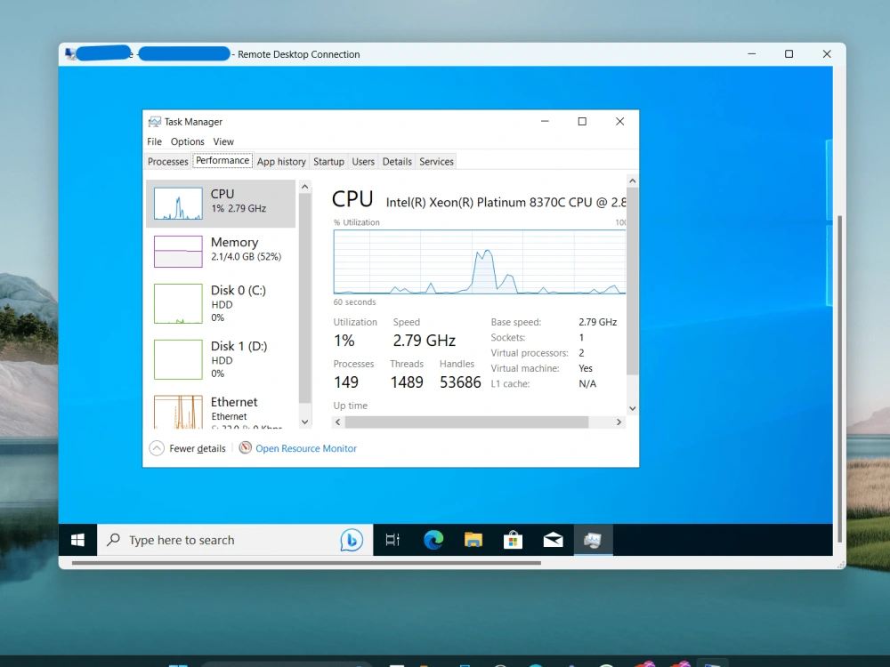Select Disk 0 (C:) performance graph

pyautogui.click(x=220, y=303)
